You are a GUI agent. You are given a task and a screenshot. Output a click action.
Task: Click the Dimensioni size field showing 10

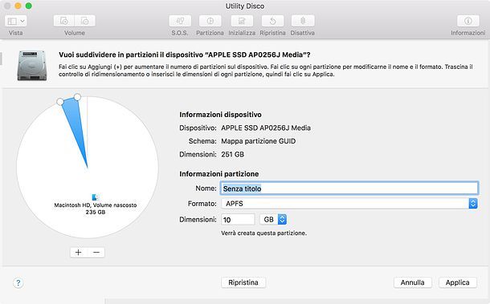[238, 220]
